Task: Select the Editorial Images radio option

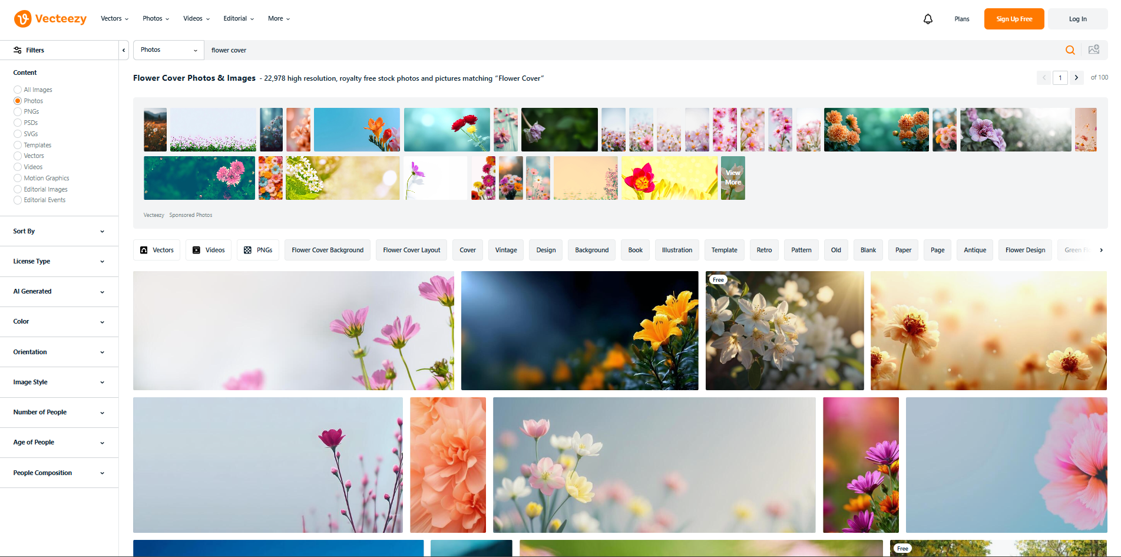Action: point(18,189)
